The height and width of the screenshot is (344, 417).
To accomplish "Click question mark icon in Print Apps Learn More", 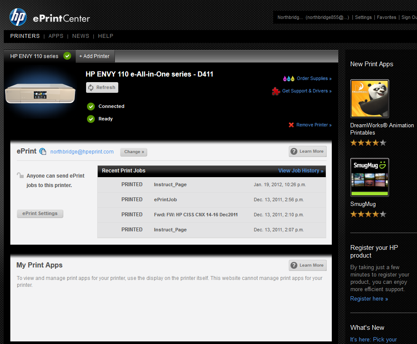I will 294,265.
